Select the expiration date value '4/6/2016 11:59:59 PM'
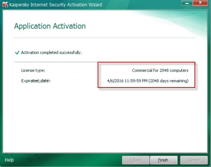 coord(127,81)
